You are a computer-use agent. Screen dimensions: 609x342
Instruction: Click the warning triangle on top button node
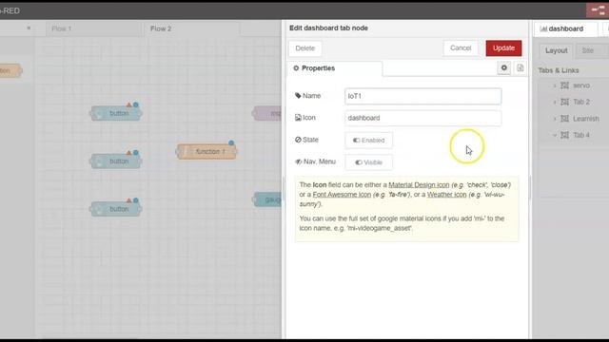click(x=128, y=104)
